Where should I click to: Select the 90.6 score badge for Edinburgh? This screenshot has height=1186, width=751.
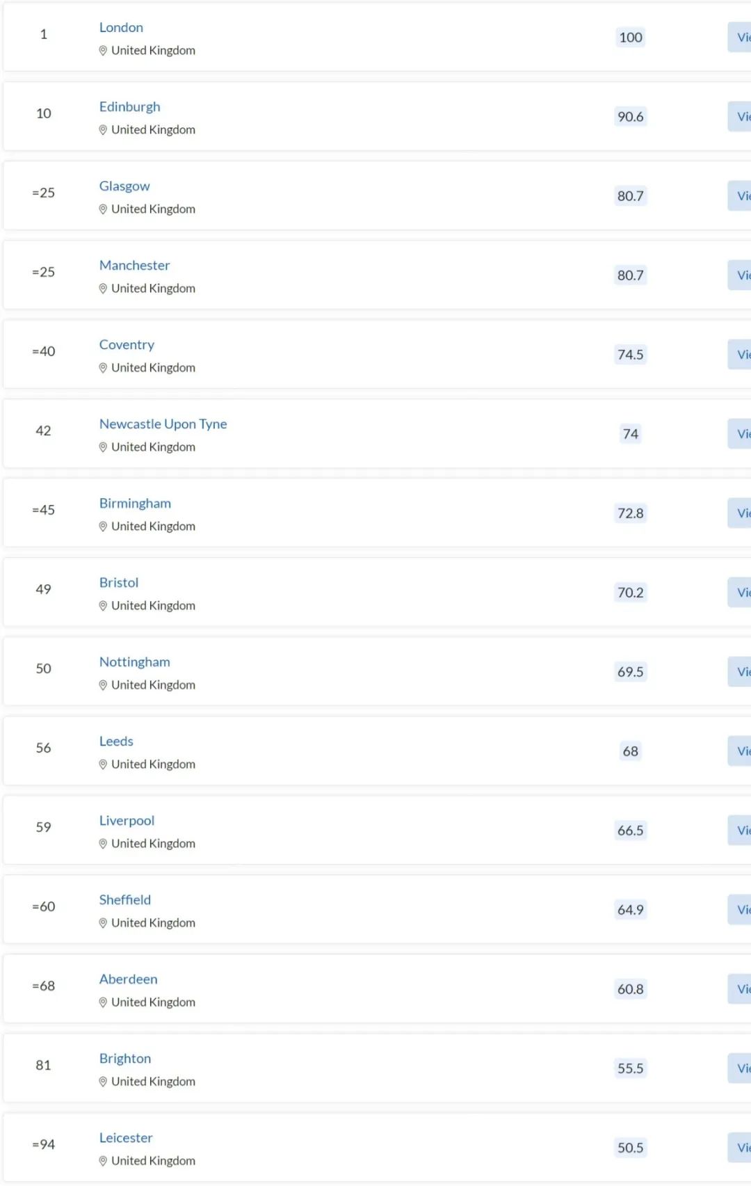pyautogui.click(x=631, y=117)
